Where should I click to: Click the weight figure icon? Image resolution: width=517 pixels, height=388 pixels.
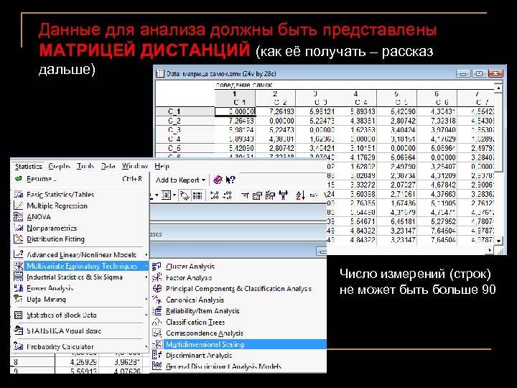pos(283,195)
